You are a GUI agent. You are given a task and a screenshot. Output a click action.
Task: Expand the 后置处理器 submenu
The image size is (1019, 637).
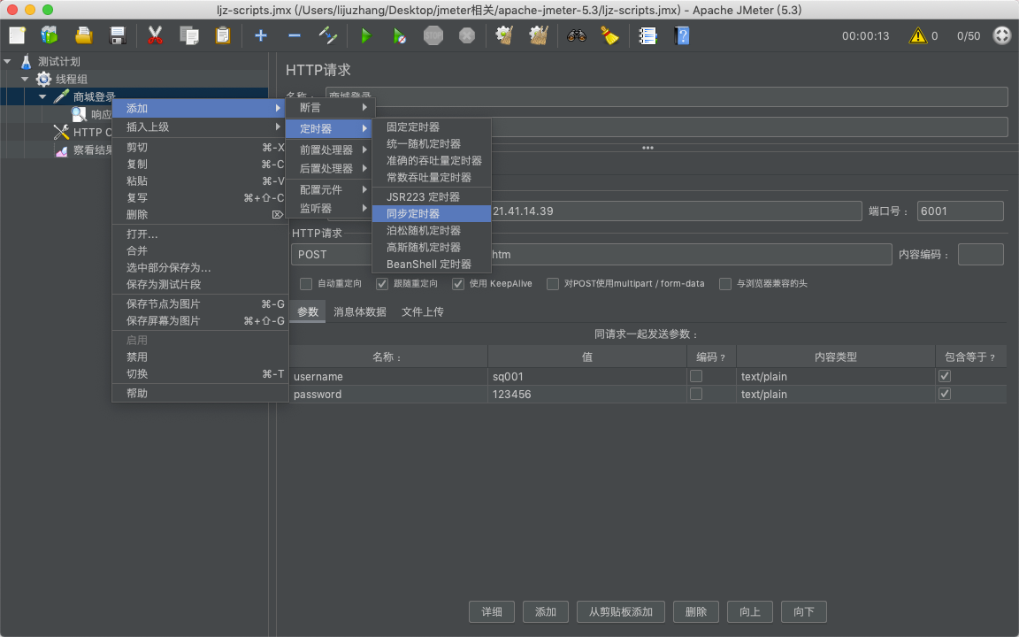[x=329, y=169]
